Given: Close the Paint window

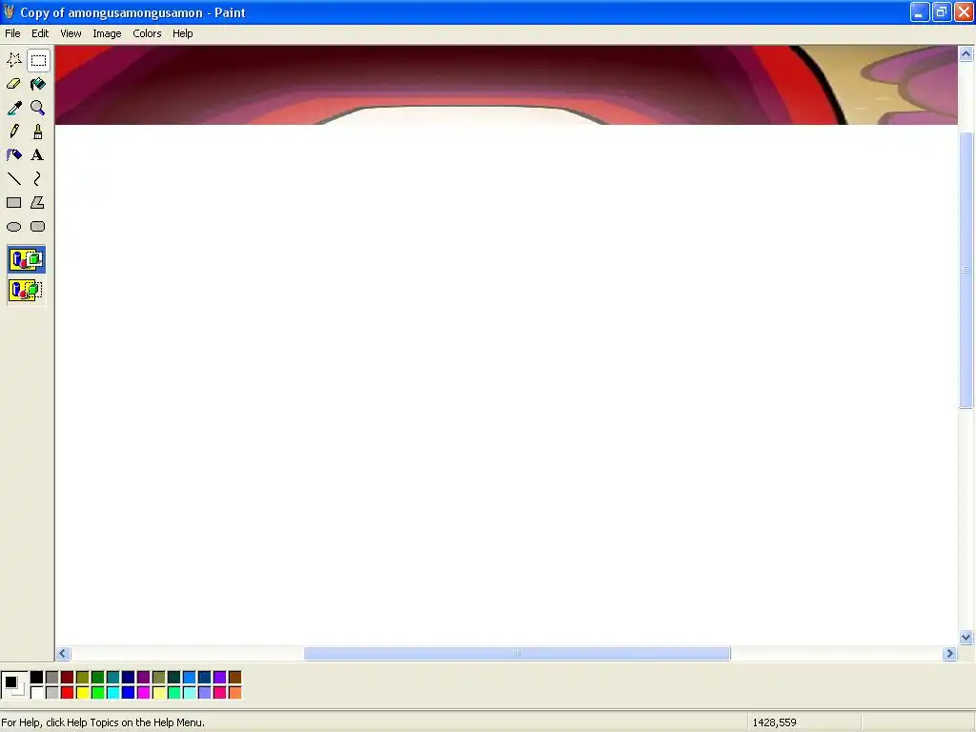Looking at the screenshot, I should [x=965, y=11].
